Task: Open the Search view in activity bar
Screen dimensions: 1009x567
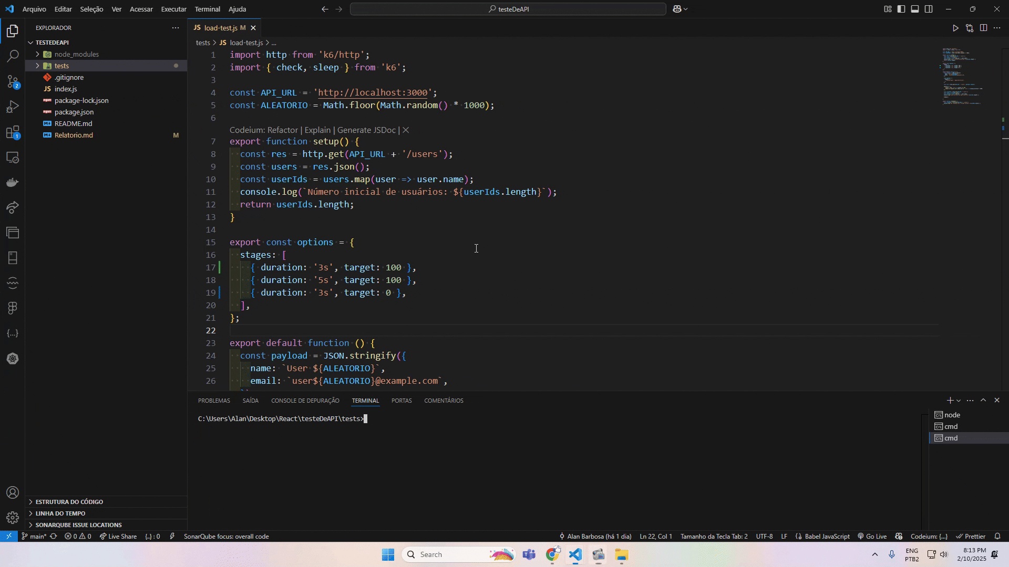Action: [13, 56]
